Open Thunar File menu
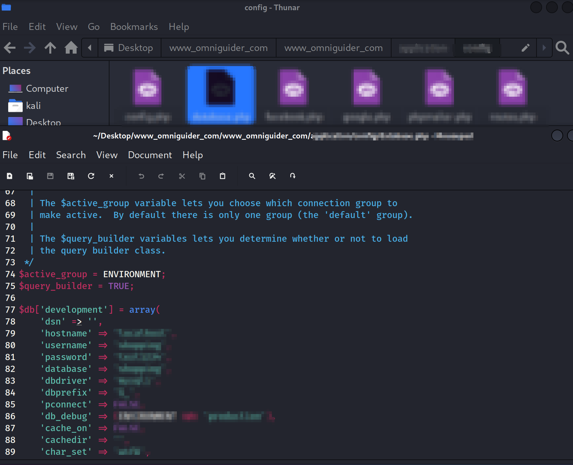The image size is (573, 465). [x=10, y=27]
